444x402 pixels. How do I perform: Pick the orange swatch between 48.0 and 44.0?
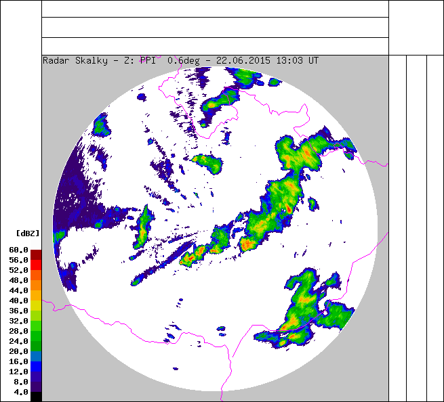pos(36,285)
